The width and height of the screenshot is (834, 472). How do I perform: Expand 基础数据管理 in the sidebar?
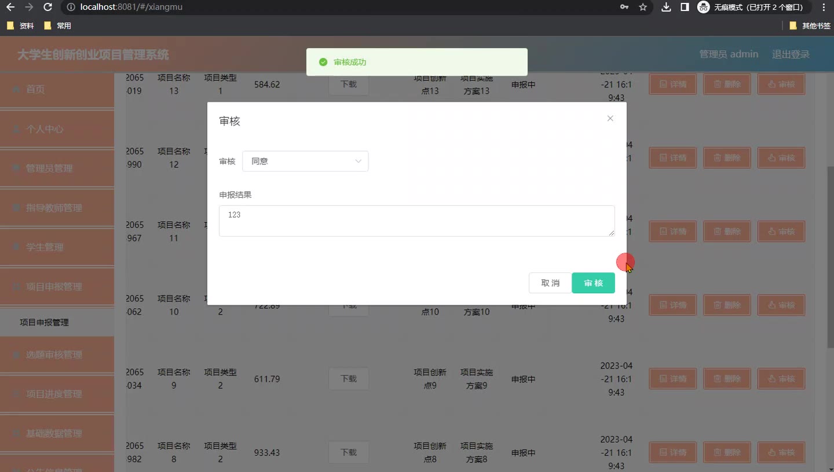[x=57, y=433]
